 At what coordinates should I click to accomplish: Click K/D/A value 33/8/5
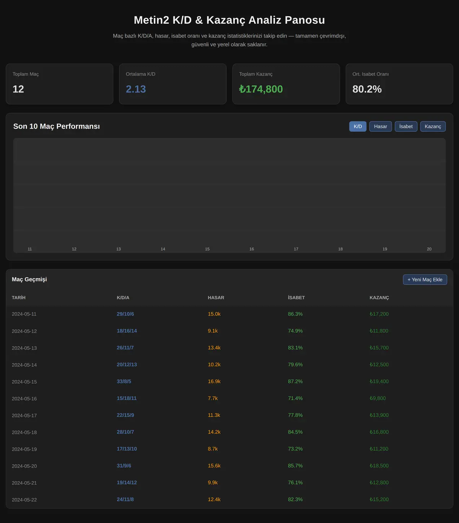[124, 381]
